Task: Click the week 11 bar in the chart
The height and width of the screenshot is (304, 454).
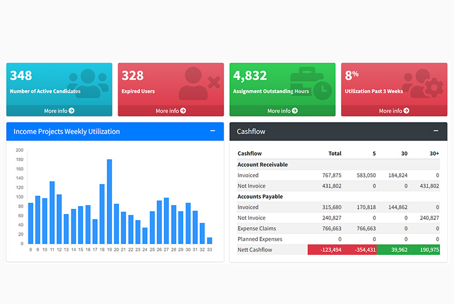Action: tap(52, 213)
